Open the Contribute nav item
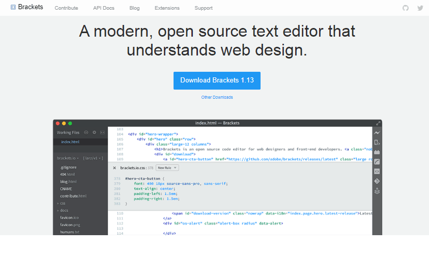This screenshot has height=253, width=429. [x=67, y=8]
